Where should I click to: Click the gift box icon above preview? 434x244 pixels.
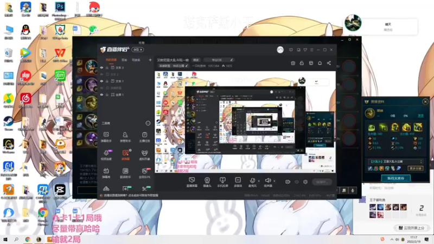click(x=293, y=63)
